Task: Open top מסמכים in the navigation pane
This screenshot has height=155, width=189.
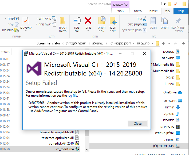Action: (x=171, y=52)
